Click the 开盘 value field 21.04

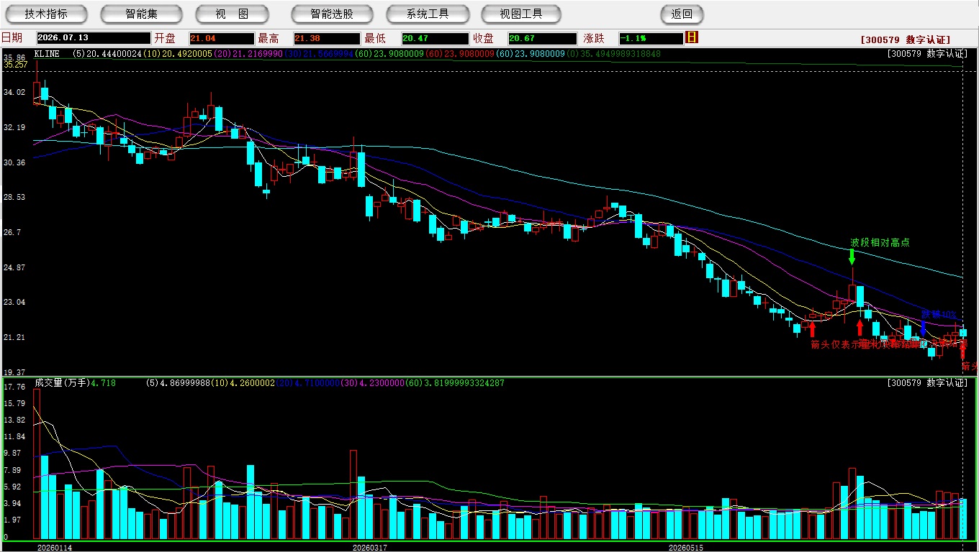pos(222,39)
